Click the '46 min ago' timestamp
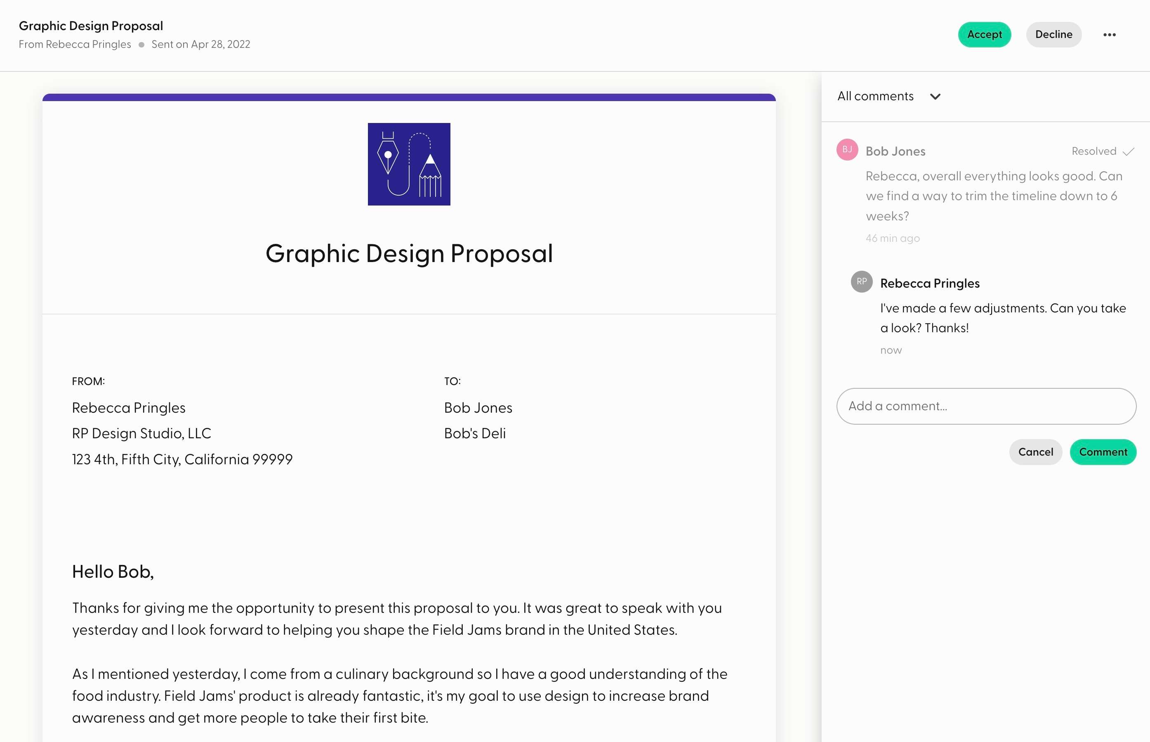1150x742 pixels. (x=892, y=238)
